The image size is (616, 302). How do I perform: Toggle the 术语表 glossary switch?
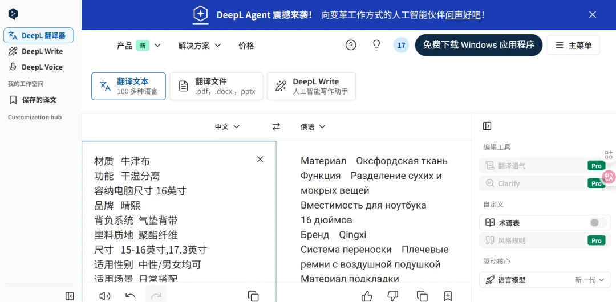pos(599,223)
